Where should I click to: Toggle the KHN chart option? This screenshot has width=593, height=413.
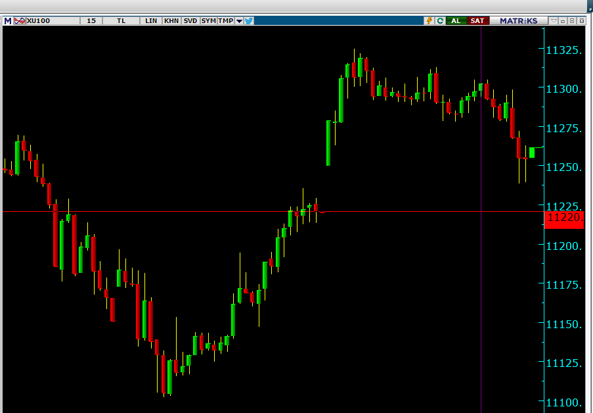tap(171, 21)
